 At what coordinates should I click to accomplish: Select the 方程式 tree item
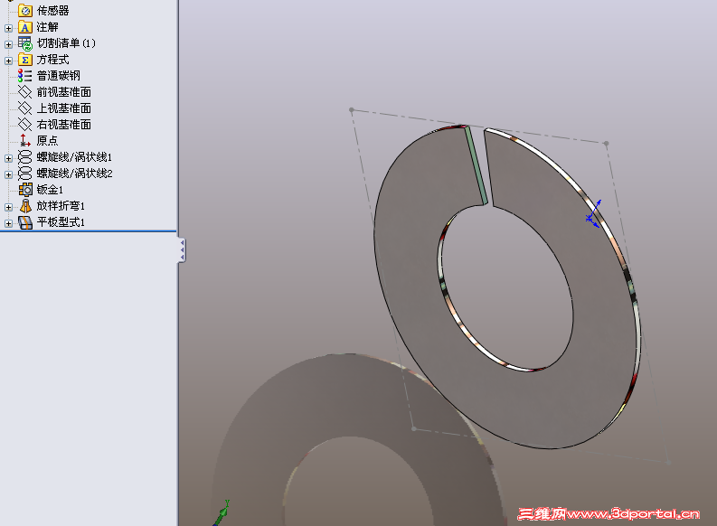pos(53,60)
